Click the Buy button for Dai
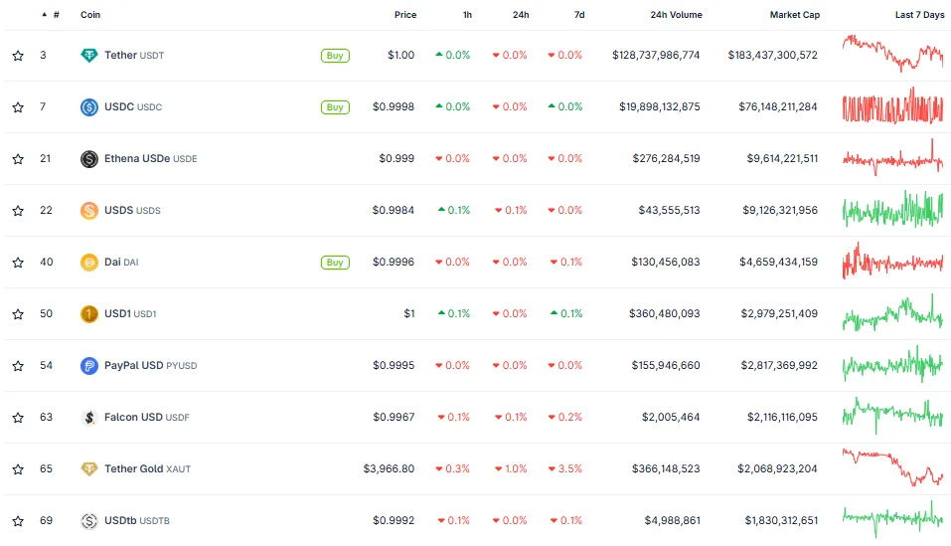The height and width of the screenshot is (546, 951). (x=335, y=263)
